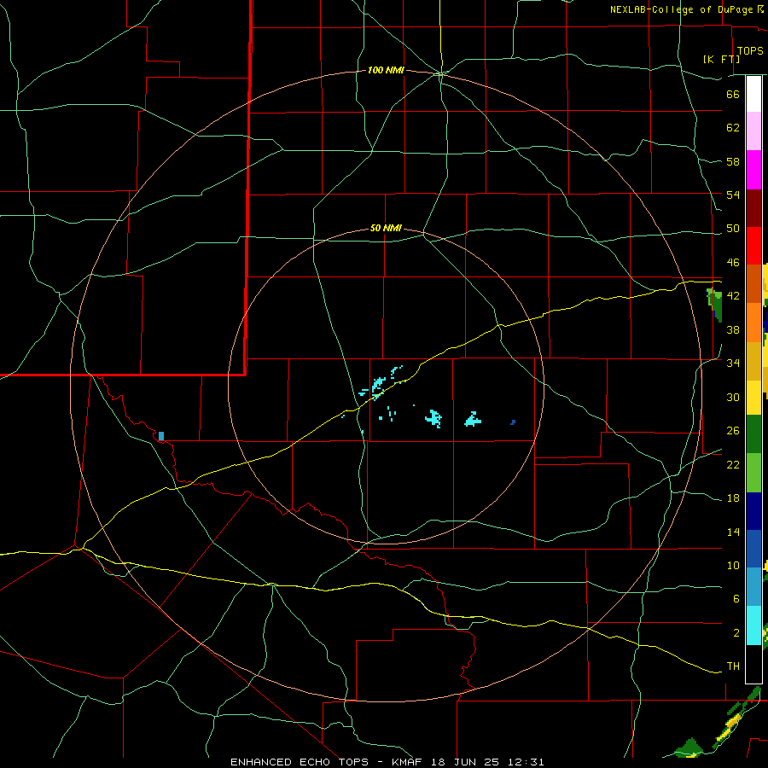The width and height of the screenshot is (768, 768).
Task: Click the 18 legend value label
Action: click(733, 498)
